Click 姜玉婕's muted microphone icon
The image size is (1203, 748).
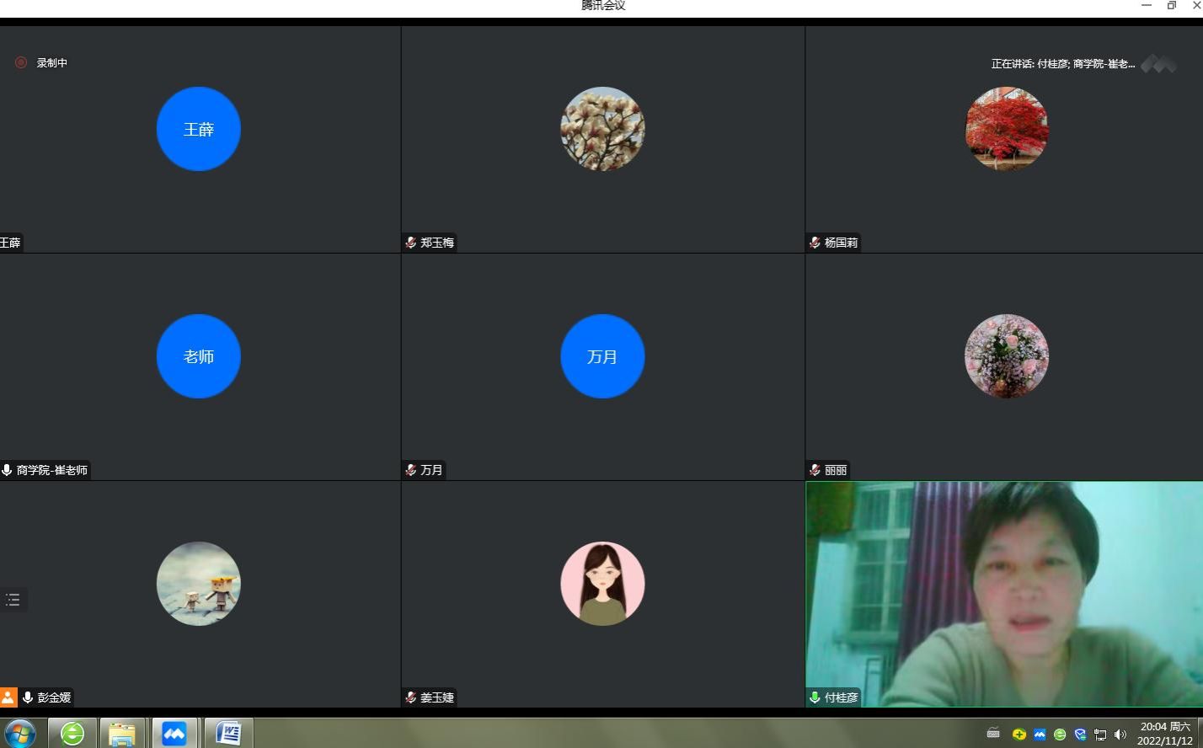[x=411, y=697]
